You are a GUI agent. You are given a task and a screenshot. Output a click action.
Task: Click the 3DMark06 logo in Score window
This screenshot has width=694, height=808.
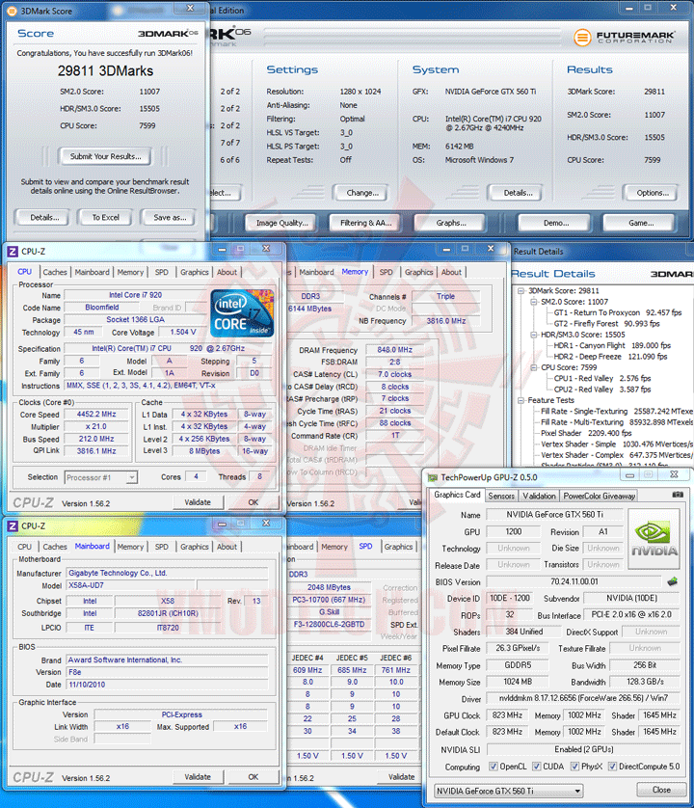[x=168, y=34]
